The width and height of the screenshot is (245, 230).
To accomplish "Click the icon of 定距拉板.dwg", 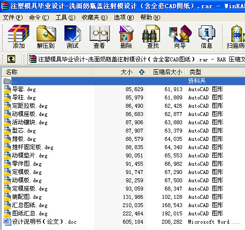I will (x=7, y=106).
